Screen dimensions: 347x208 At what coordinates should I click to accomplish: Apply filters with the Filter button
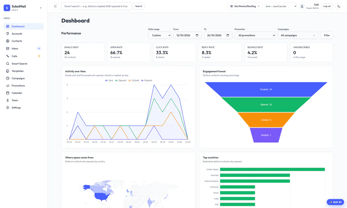[x=327, y=35]
